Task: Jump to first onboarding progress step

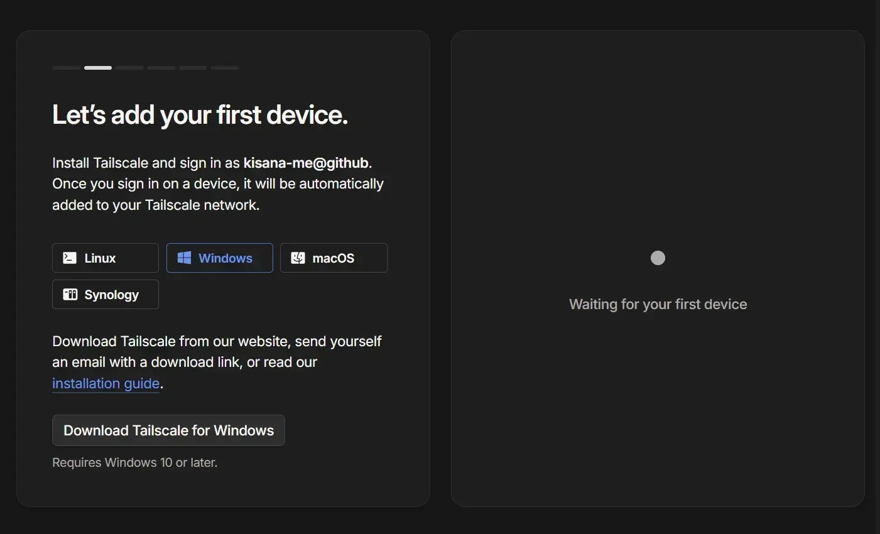Action: (x=66, y=68)
